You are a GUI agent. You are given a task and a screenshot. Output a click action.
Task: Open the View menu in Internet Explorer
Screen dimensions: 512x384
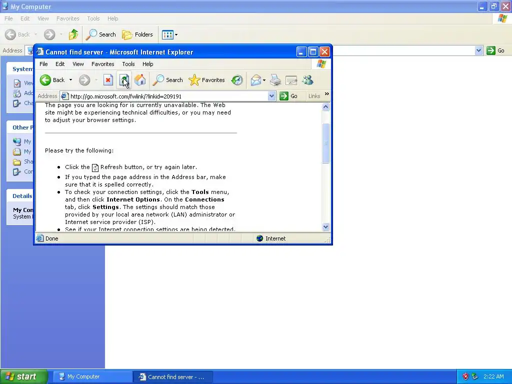click(x=78, y=64)
